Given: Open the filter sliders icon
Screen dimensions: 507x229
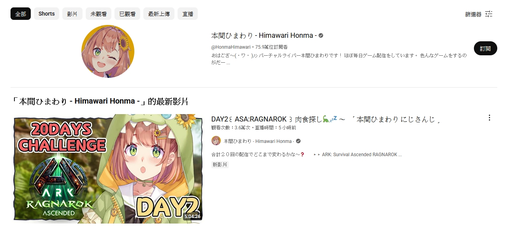Looking at the screenshot, I should (489, 14).
